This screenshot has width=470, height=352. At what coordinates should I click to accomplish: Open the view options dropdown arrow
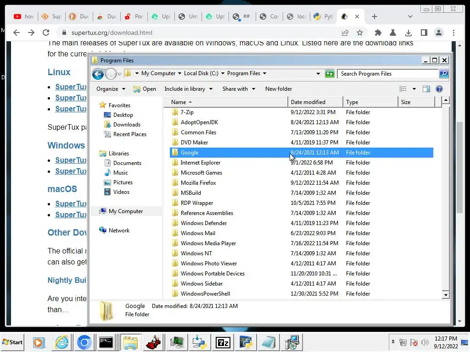[414, 89]
